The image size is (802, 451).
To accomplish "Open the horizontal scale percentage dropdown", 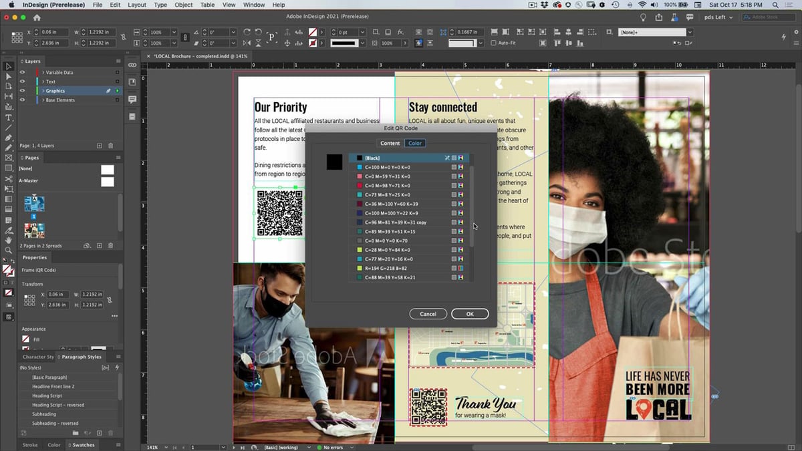I will [x=174, y=32].
